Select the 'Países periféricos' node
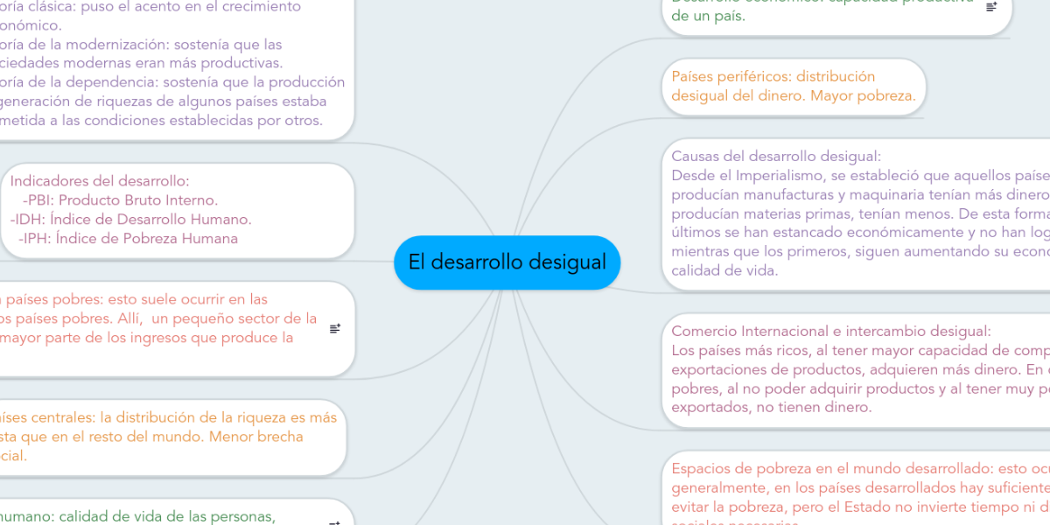This screenshot has height=525, width=1050. click(793, 86)
